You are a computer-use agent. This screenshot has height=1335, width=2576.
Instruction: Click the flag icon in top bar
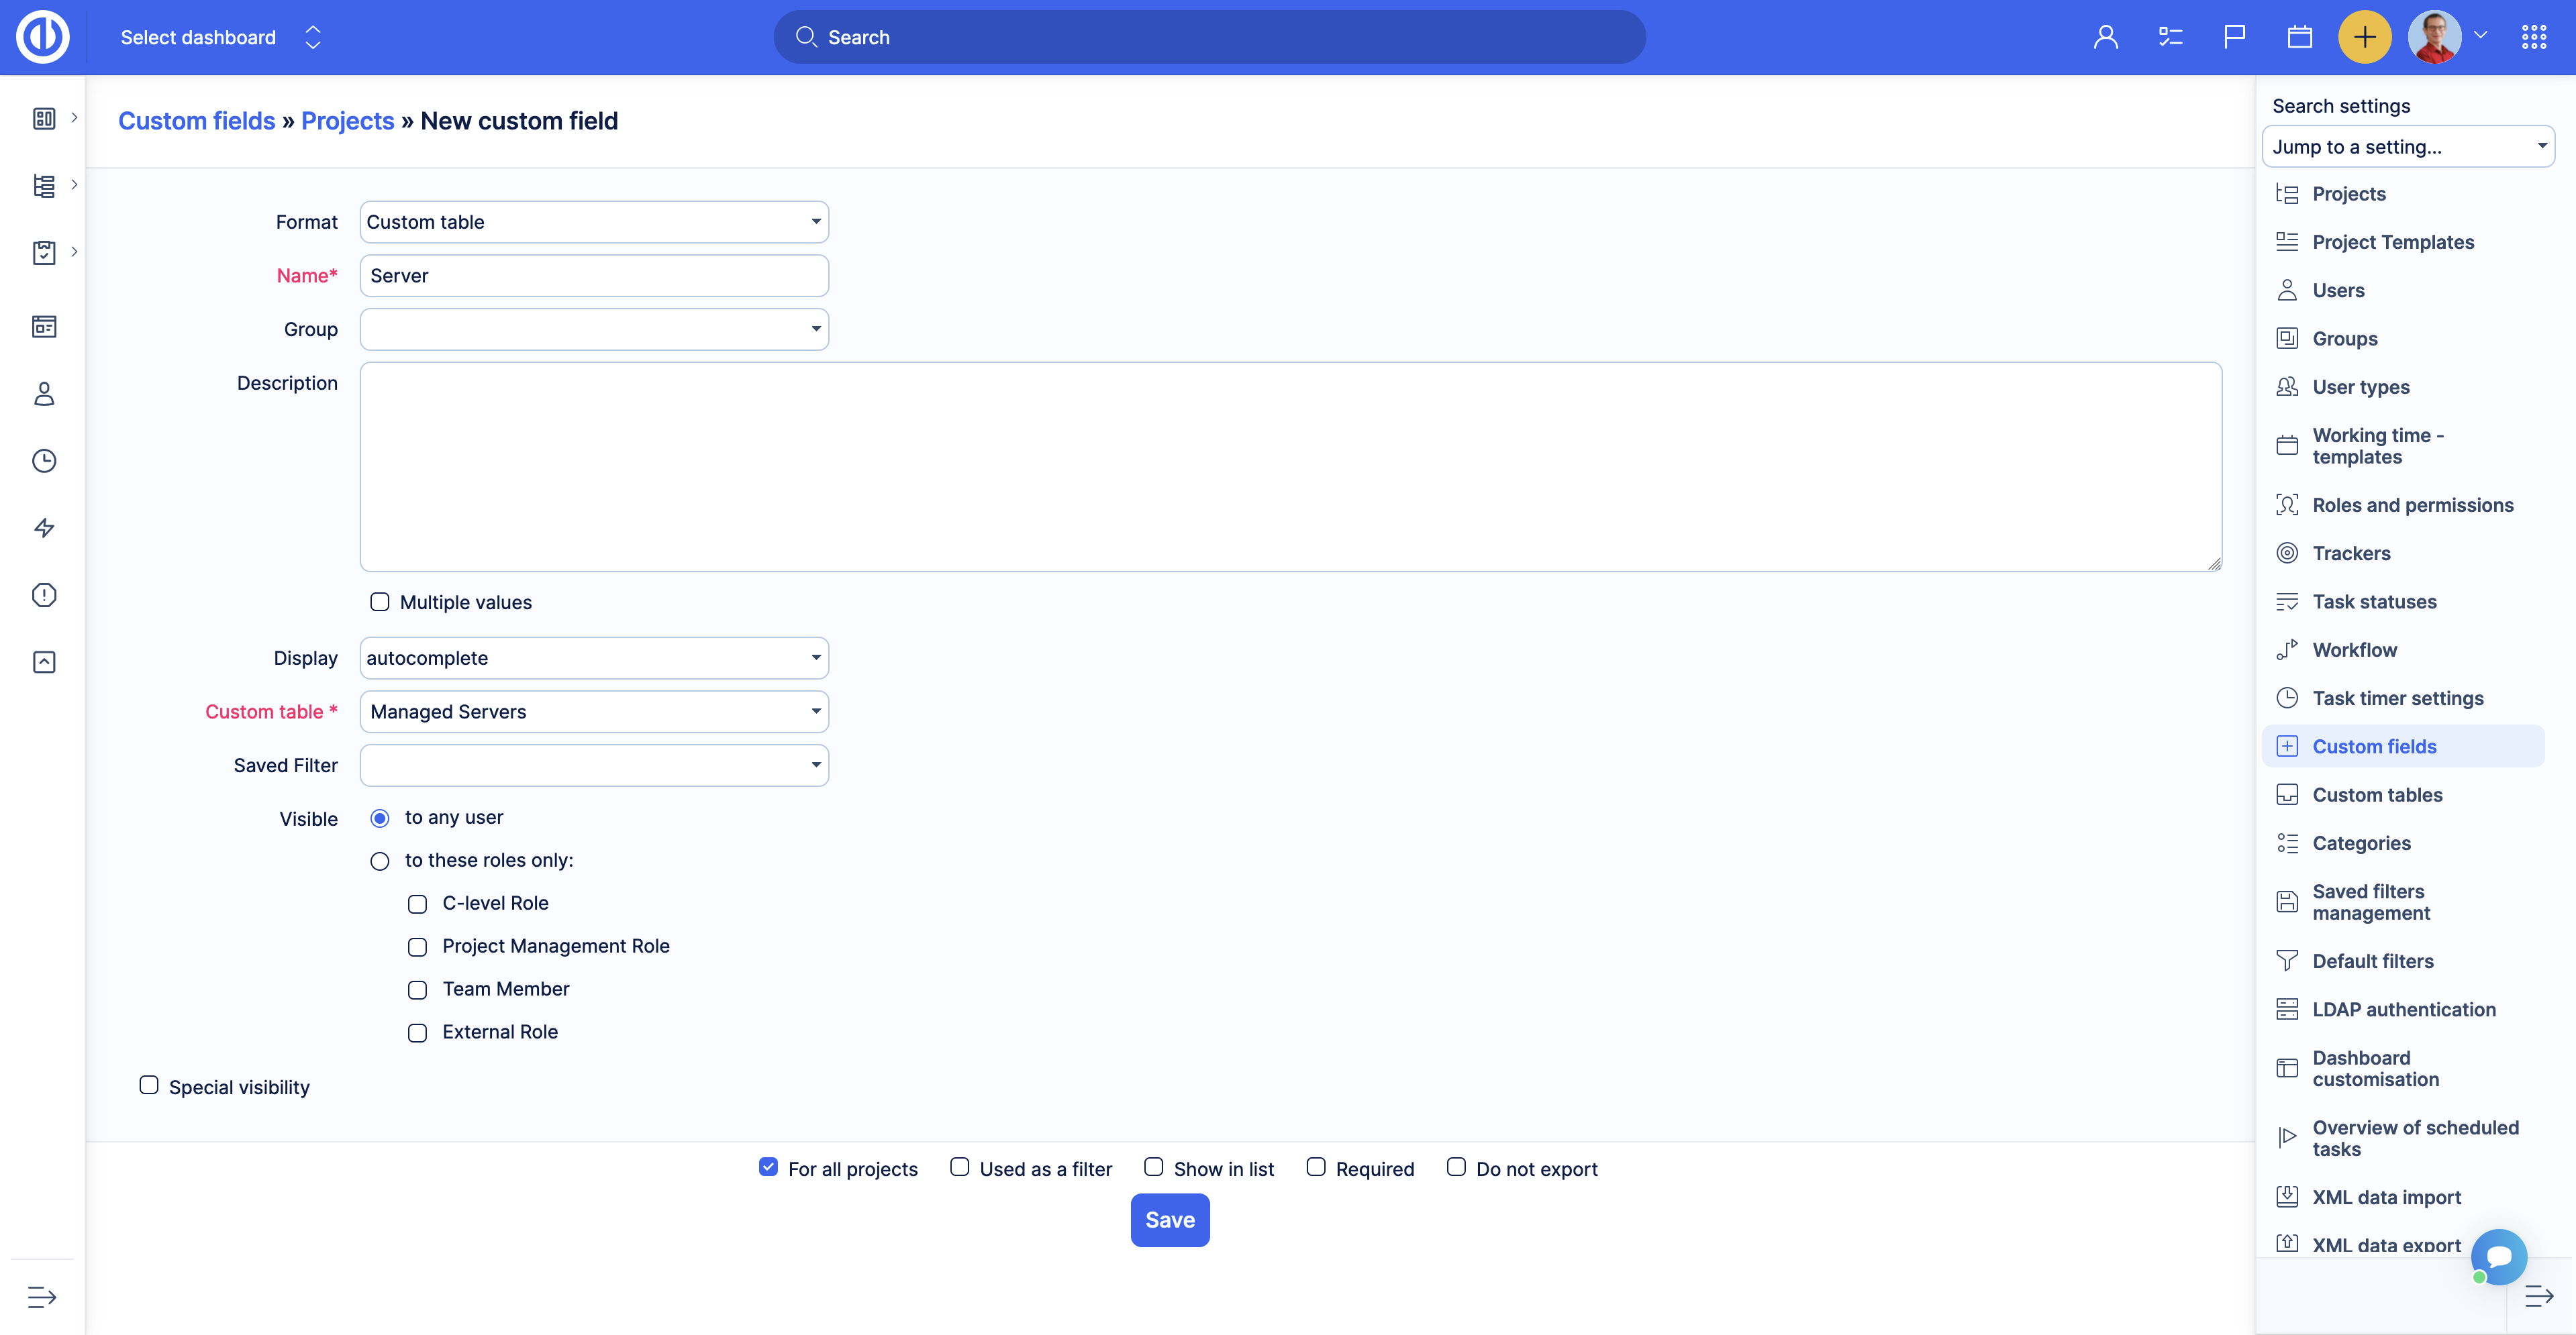(2234, 38)
